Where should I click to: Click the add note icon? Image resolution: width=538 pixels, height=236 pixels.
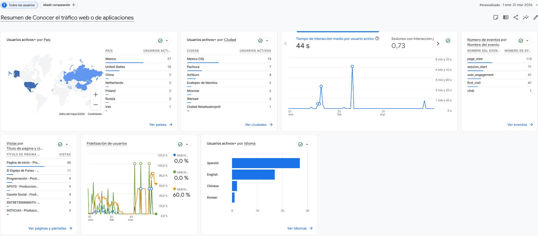(x=496, y=17)
